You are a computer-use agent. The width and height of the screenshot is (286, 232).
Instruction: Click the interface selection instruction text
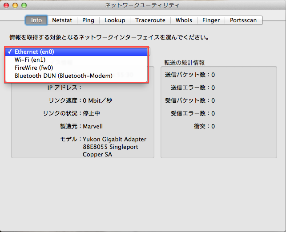click(x=109, y=37)
